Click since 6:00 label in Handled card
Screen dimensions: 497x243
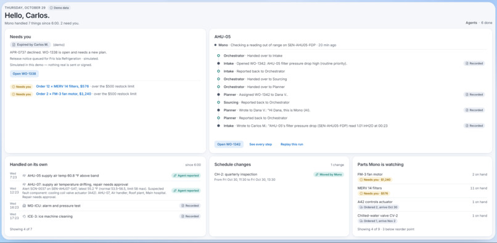click(x=193, y=165)
